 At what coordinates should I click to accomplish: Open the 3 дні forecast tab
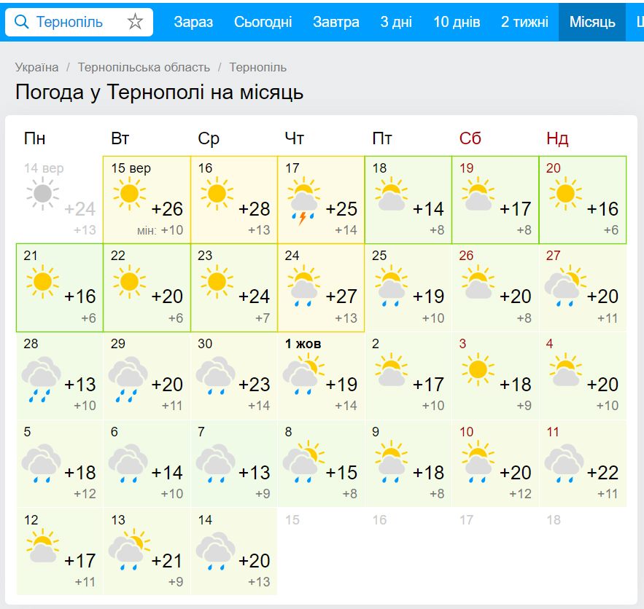pyautogui.click(x=396, y=22)
